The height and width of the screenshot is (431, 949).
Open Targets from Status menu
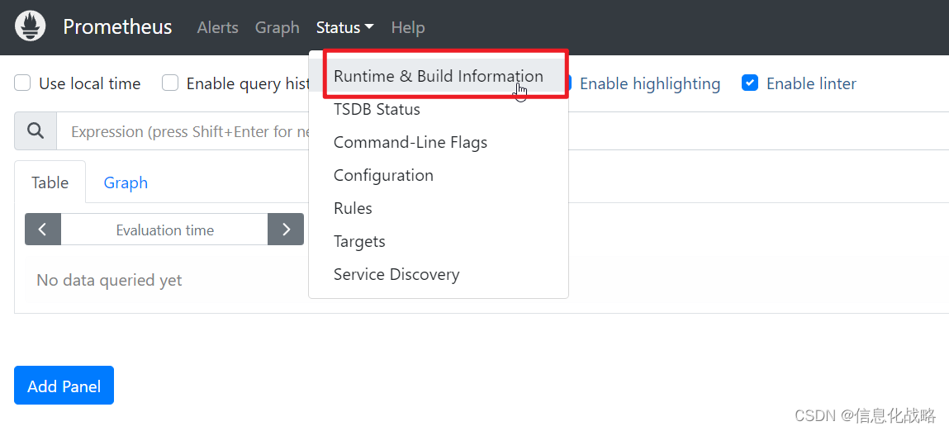pos(439,242)
